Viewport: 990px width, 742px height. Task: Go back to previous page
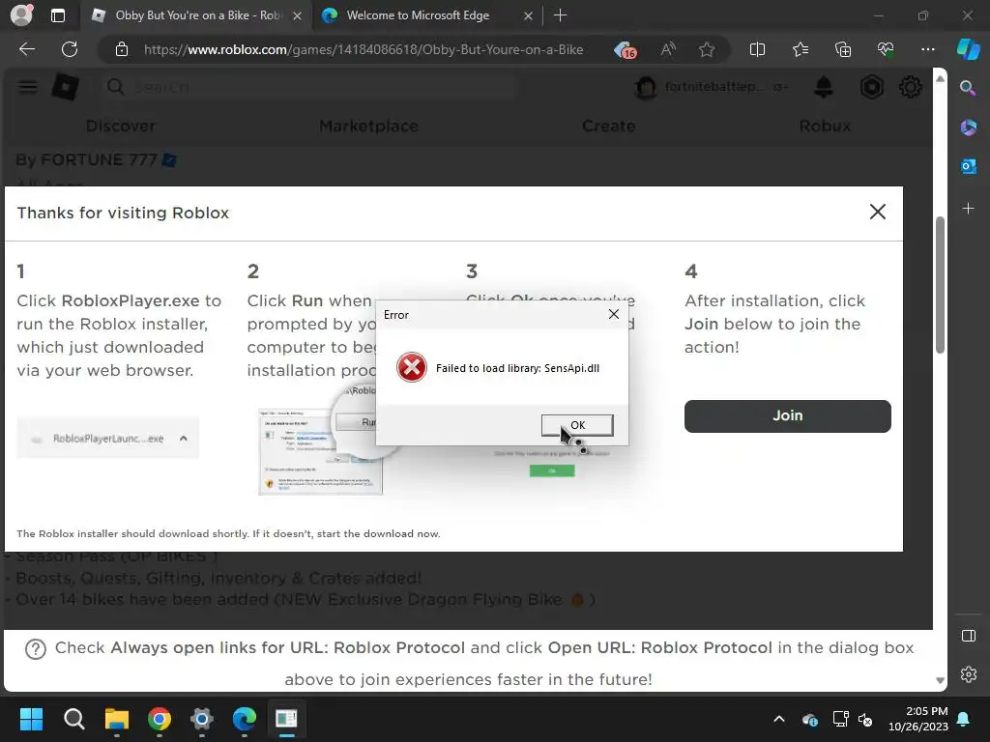click(27, 49)
